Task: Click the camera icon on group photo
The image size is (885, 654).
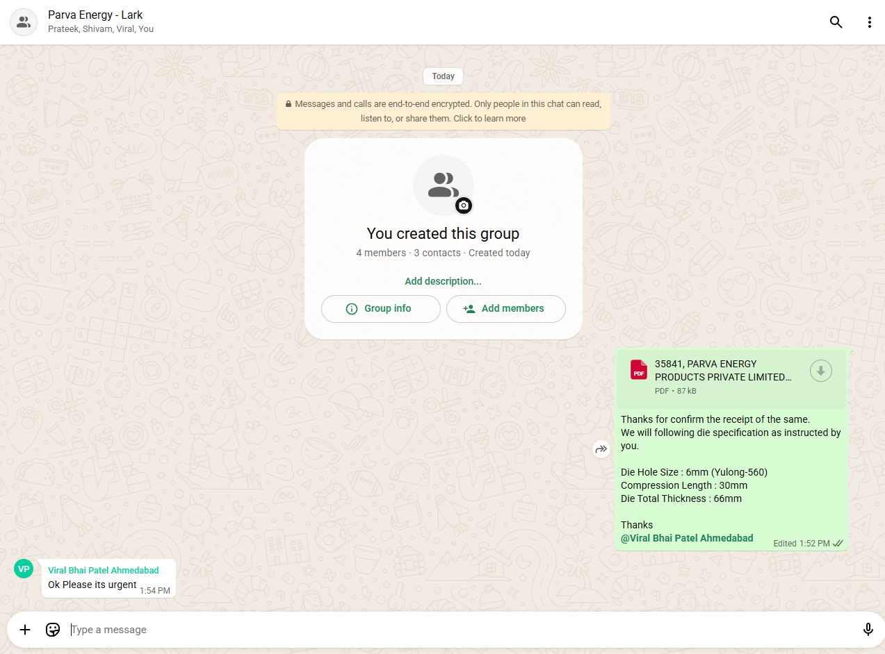Action: point(464,206)
